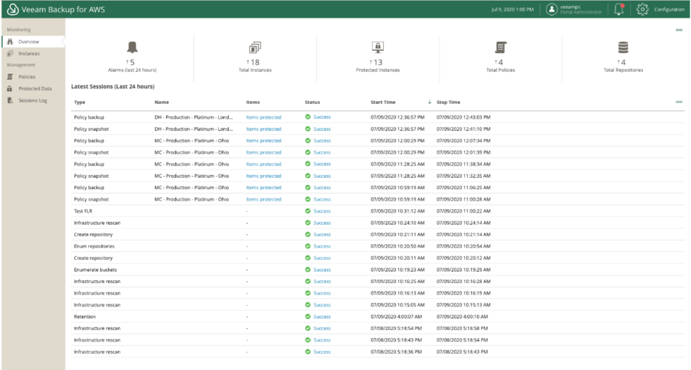691x370 pixels.
Task: Open the dashboard options ellipsis at top right
Action: [x=679, y=30]
